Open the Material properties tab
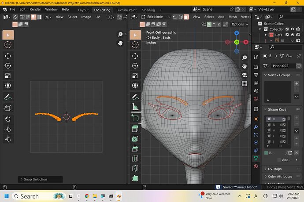 [x=256, y=166]
